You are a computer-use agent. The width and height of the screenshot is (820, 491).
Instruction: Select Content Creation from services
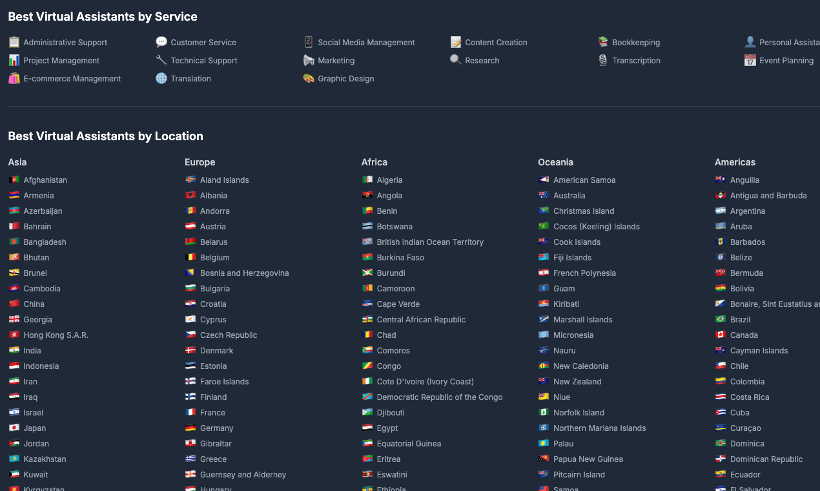tap(496, 43)
